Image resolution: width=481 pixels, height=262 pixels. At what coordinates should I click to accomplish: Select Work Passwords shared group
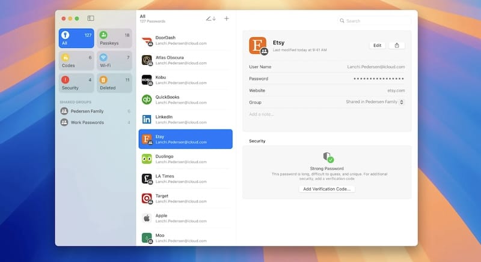96,122
